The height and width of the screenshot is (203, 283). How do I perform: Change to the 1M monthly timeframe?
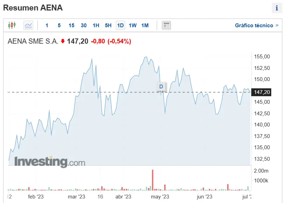[145, 25]
